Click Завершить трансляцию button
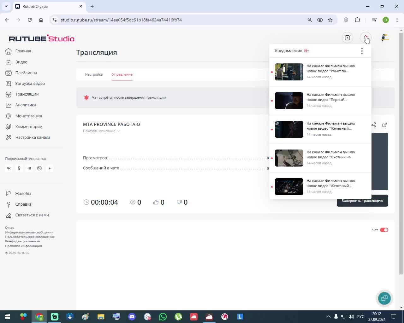The image size is (404, 323). tap(362, 201)
